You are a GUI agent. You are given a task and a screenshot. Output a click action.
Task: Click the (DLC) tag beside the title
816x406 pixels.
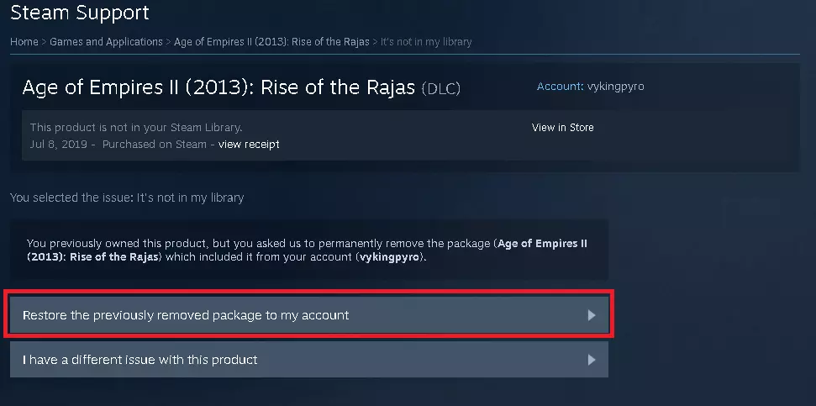[440, 88]
